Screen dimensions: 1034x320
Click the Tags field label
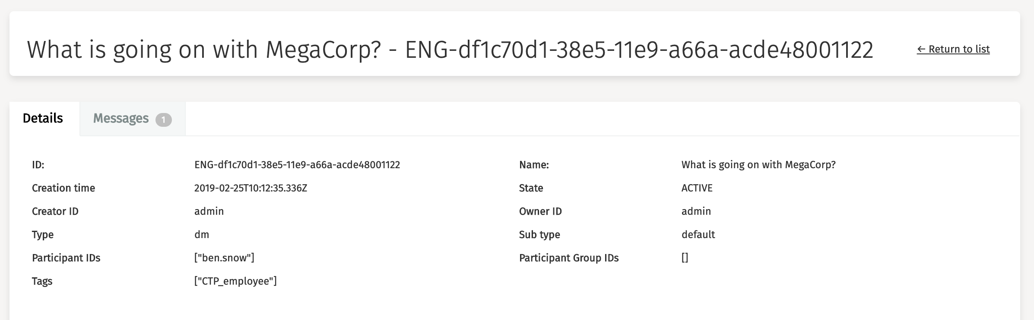coord(42,281)
